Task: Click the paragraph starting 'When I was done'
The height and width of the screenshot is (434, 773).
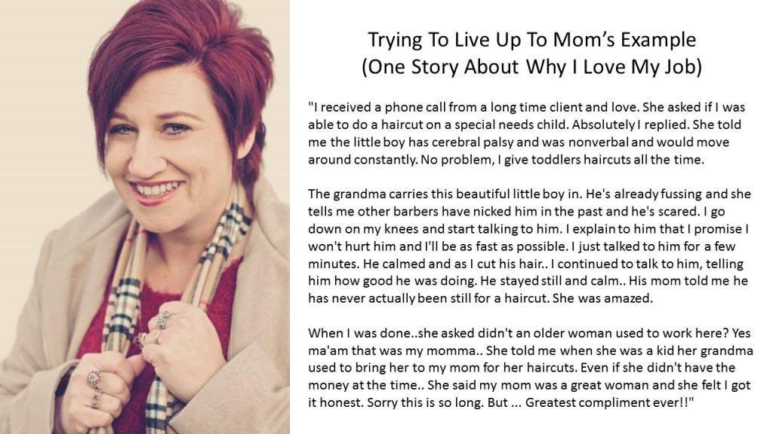Action: pyautogui.click(x=531, y=368)
